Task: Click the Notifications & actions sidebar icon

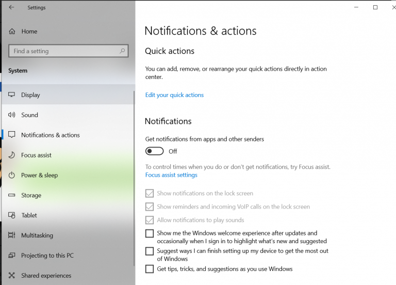Action: [12, 135]
